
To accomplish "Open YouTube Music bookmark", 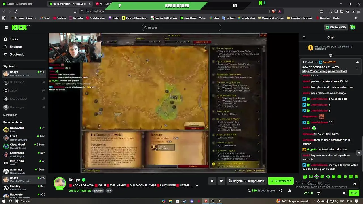I will [96, 18].
